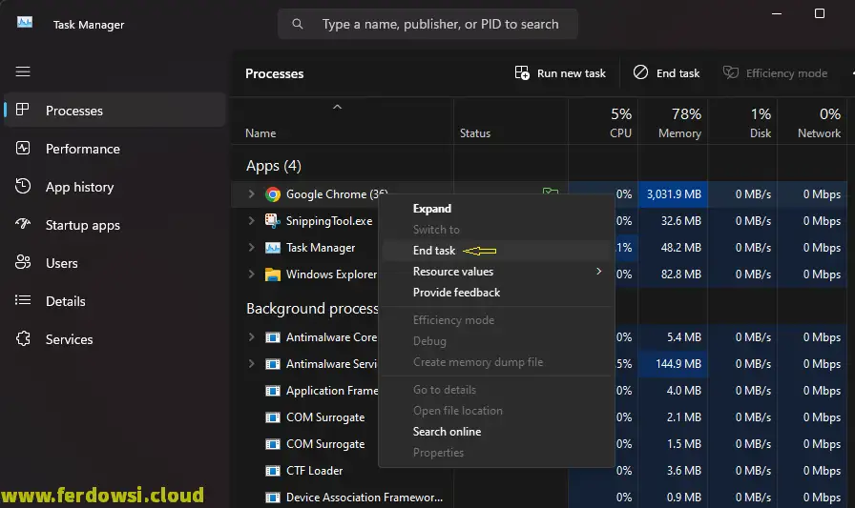Click the Users people icon
The height and width of the screenshot is (508, 855).
tap(23, 262)
